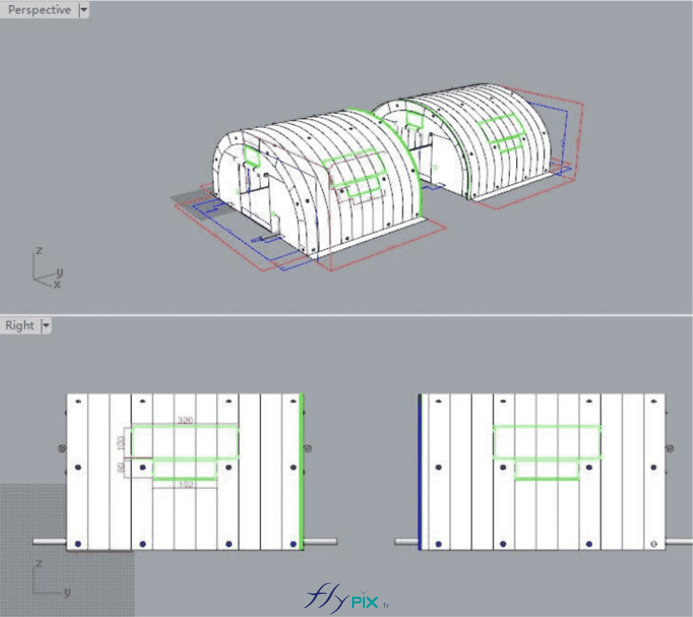The image size is (693, 617).
Task: Select the 320 dimension label
Action: pyautogui.click(x=185, y=420)
